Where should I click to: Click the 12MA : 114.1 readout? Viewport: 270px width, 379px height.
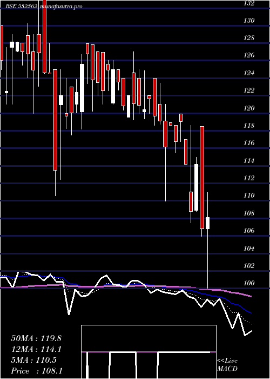tap(36, 349)
